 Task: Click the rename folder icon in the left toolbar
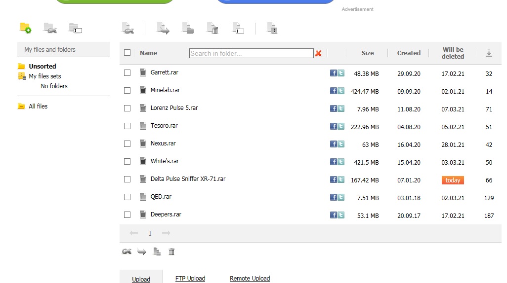(x=75, y=28)
